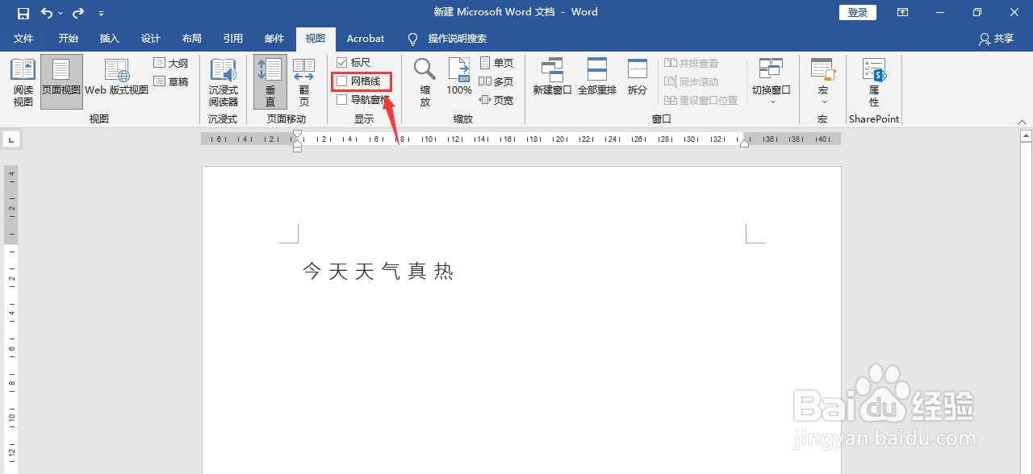Click the 翻页 page movement icon
Viewport: 1033px width, 474px height.
click(x=303, y=81)
